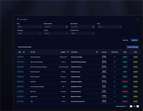The image size is (143, 111).
Task: Click the C-Suite category cell
Action: coord(63,101)
